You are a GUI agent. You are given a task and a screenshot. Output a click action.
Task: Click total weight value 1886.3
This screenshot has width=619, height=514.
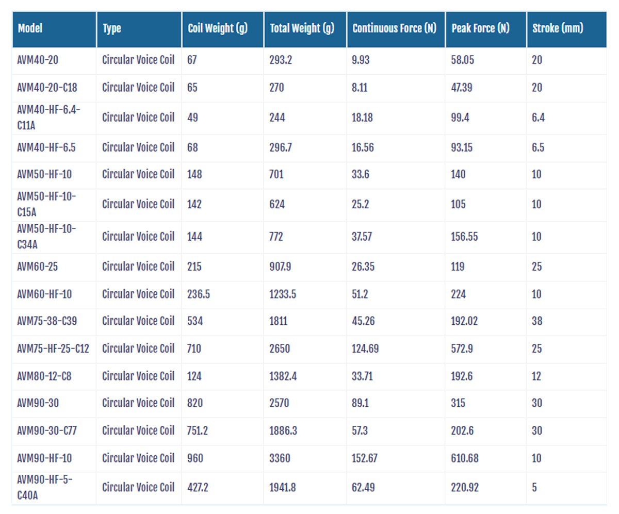pyautogui.click(x=283, y=430)
